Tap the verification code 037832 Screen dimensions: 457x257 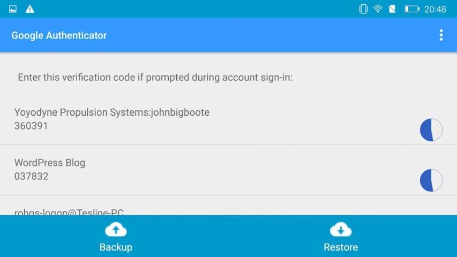click(31, 176)
